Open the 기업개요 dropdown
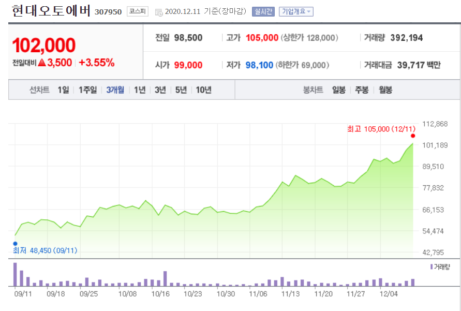This screenshot has width=461, height=311. click(296, 12)
